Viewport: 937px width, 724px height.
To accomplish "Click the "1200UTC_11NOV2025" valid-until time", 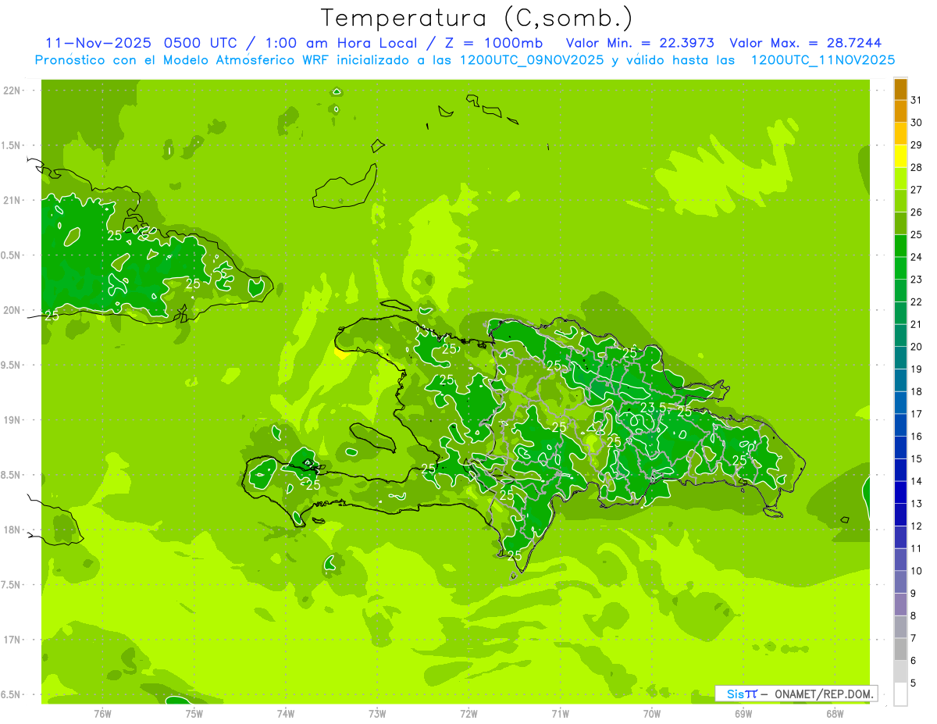I will coord(822,60).
